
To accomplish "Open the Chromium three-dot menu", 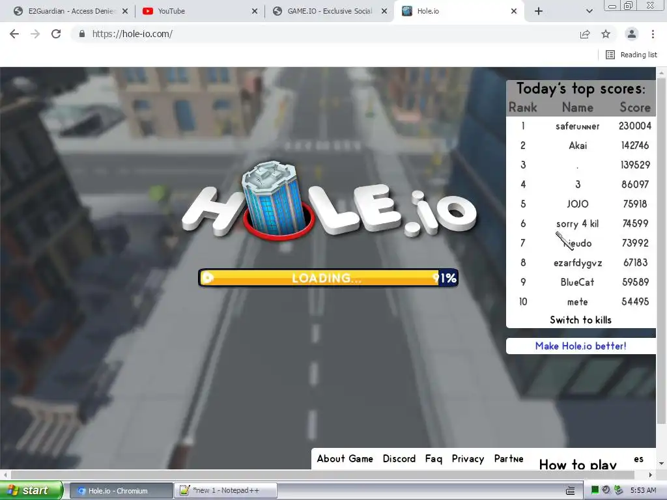I will [x=653, y=34].
